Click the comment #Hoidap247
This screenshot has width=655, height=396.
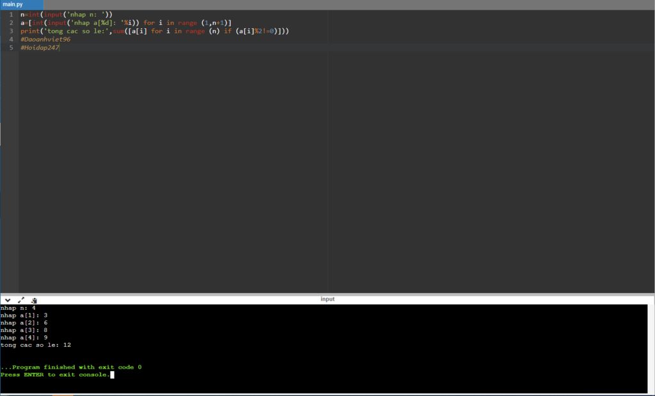[40, 47]
